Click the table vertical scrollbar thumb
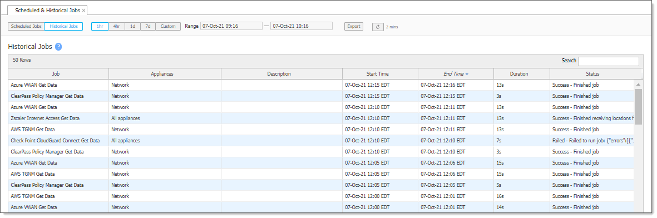The height and width of the screenshot is (218, 657). (638, 106)
